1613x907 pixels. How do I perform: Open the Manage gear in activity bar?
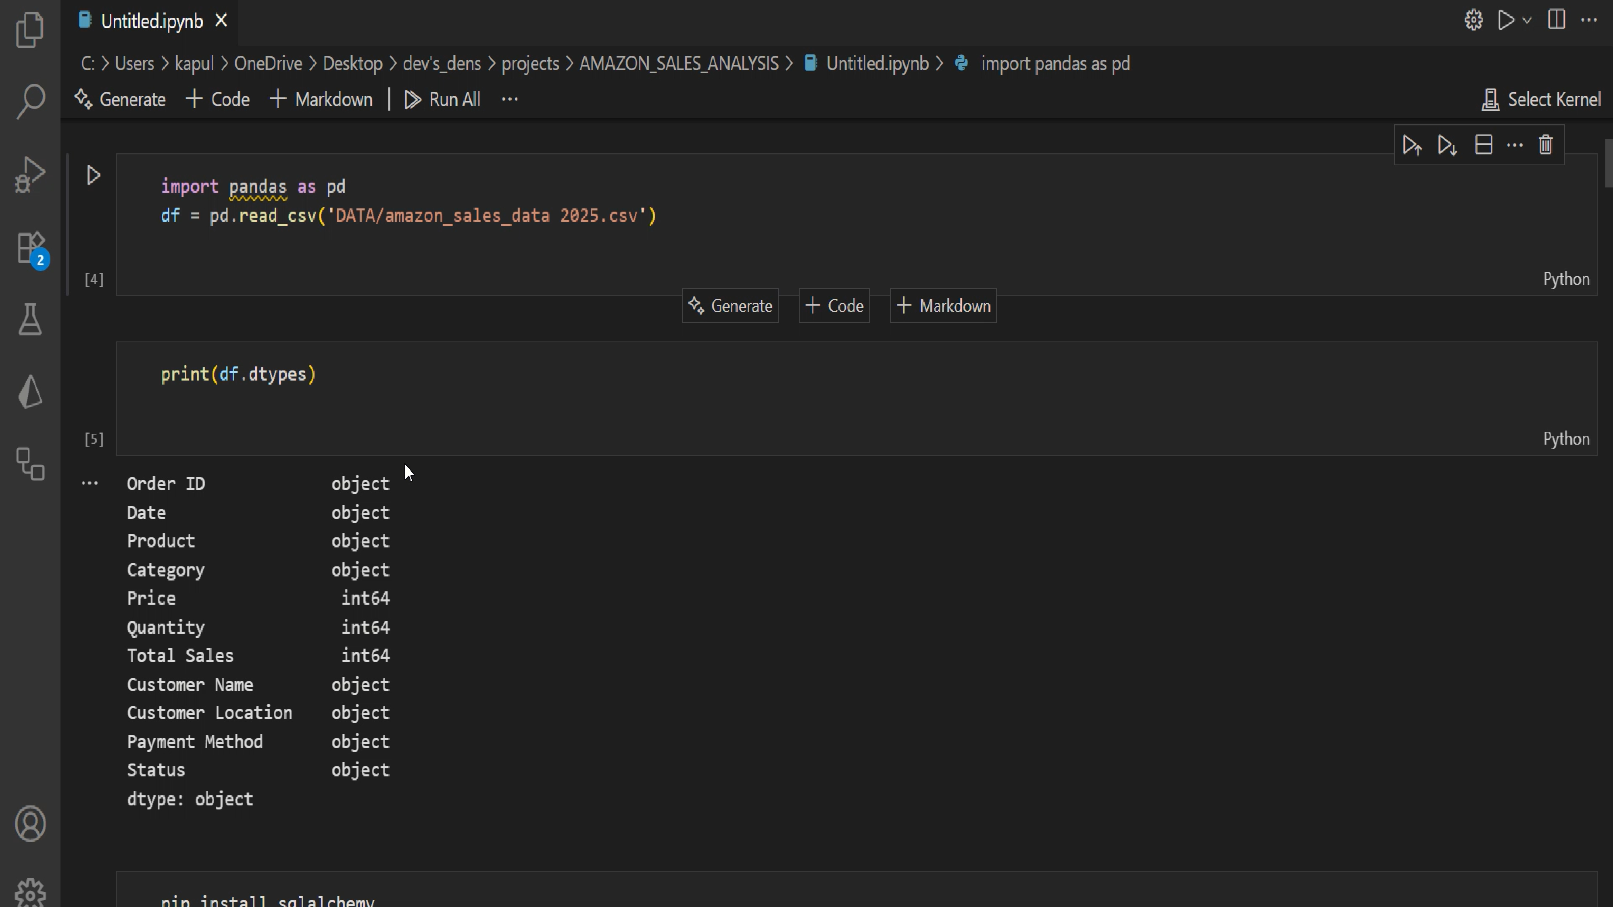30,892
